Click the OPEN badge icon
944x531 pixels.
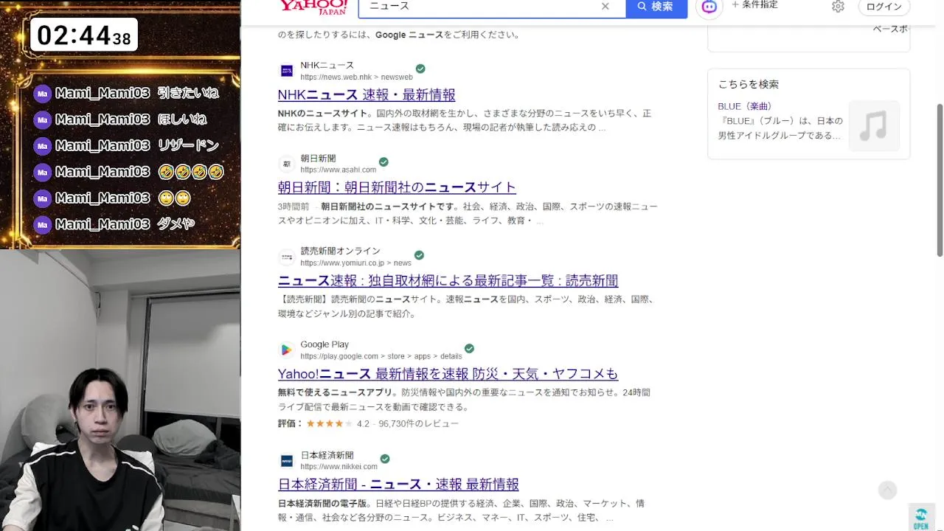920,518
